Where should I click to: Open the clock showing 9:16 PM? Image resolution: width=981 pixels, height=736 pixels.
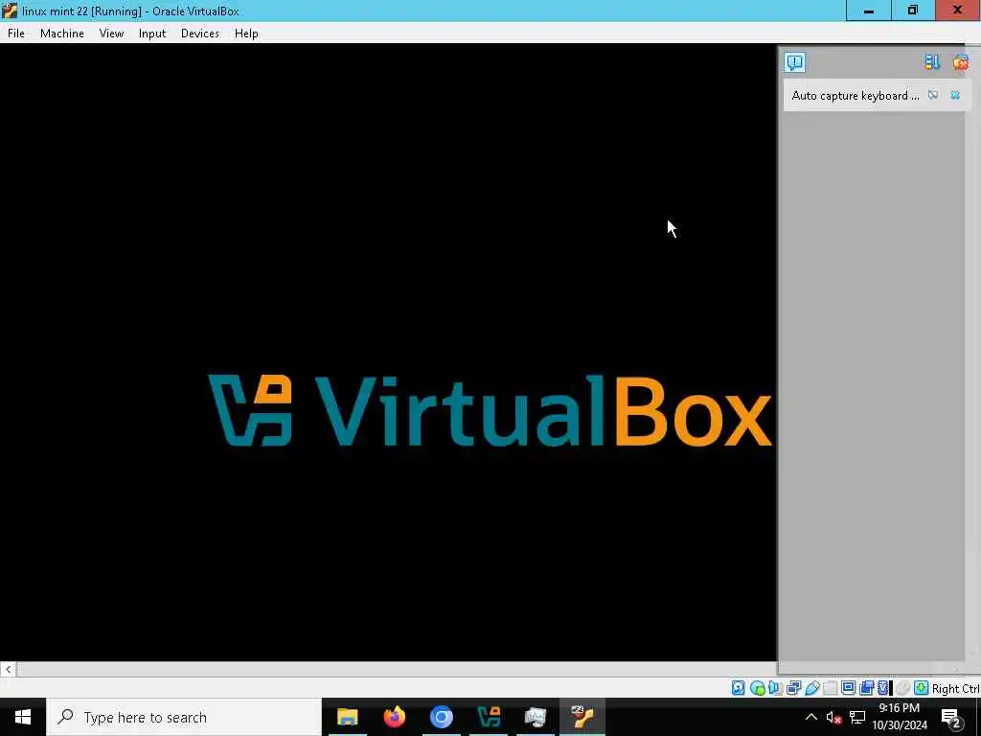(x=899, y=717)
